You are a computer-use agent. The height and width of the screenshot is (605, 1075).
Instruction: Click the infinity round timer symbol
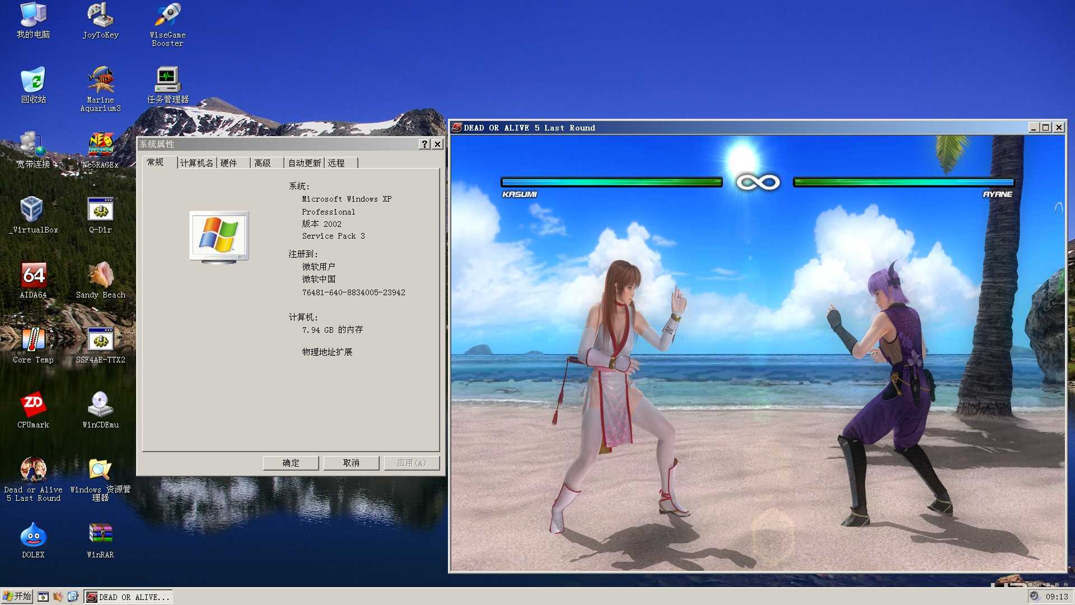coord(758,182)
